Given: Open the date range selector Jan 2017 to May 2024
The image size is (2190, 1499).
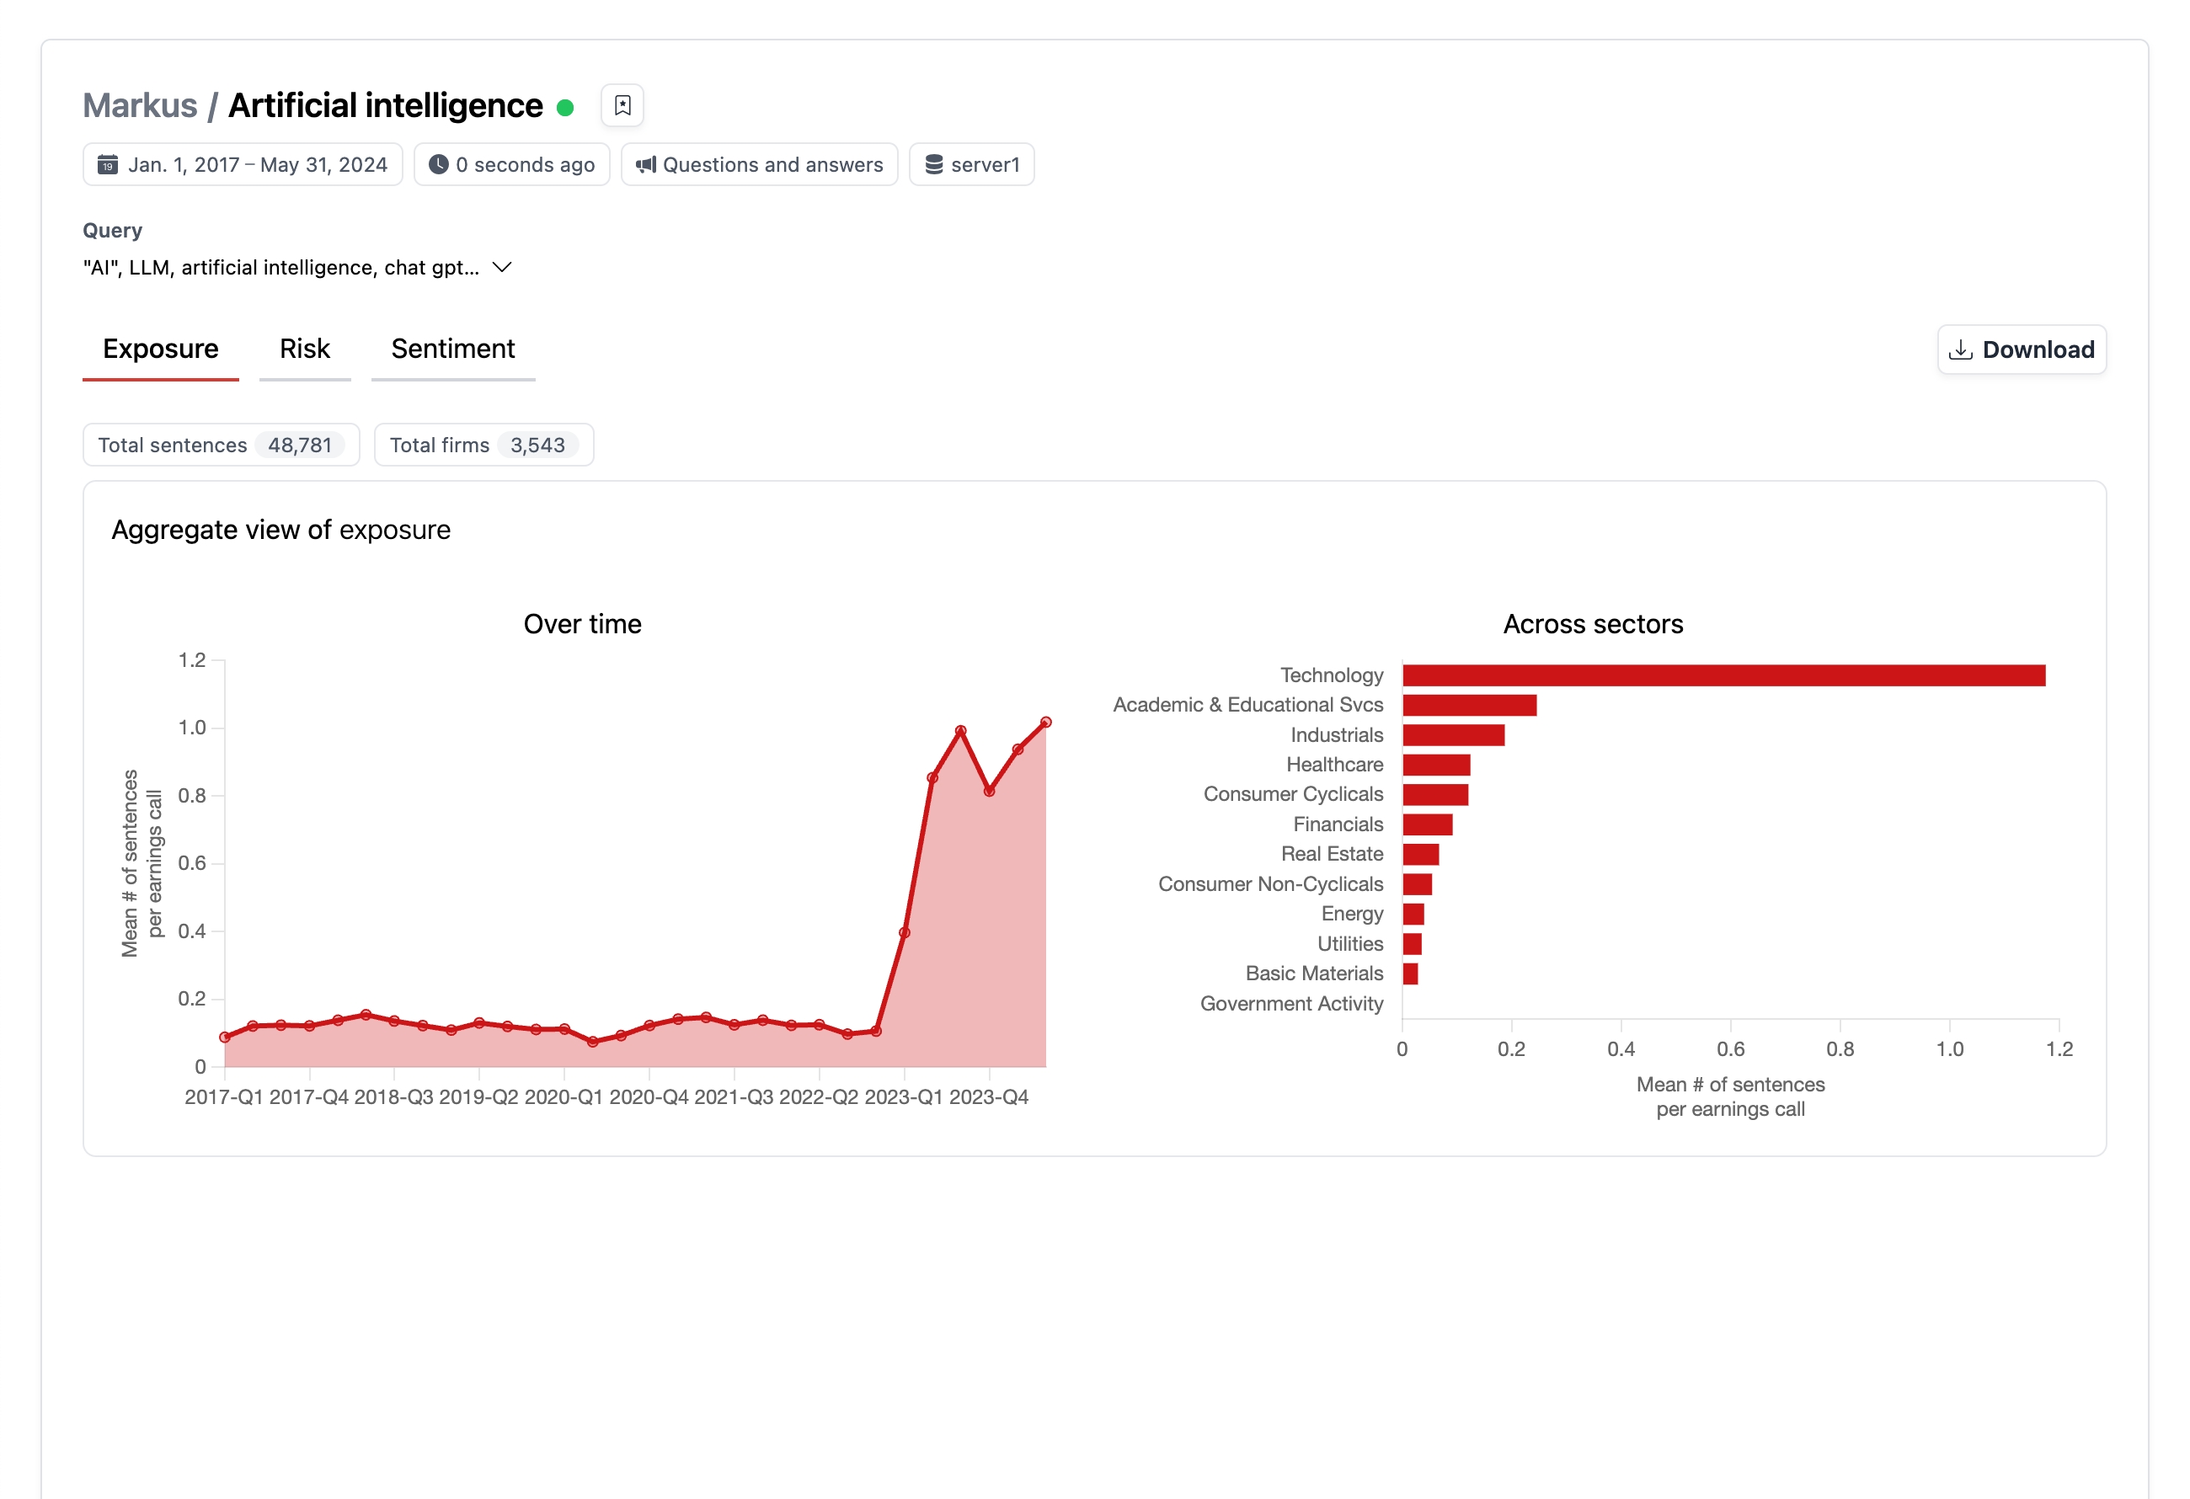Looking at the screenshot, I should pyautogui.click(x=243, y=164).
